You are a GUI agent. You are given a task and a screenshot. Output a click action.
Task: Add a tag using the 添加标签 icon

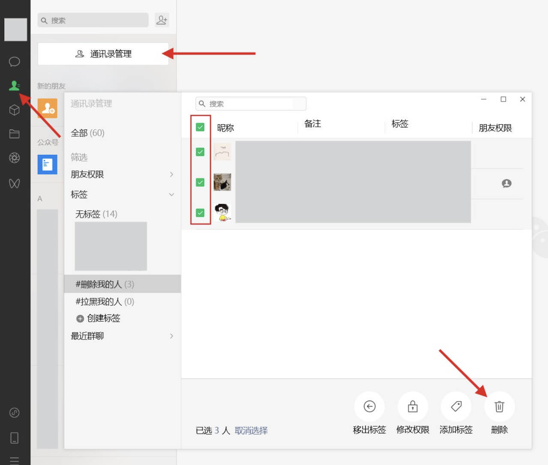point(455,406)
